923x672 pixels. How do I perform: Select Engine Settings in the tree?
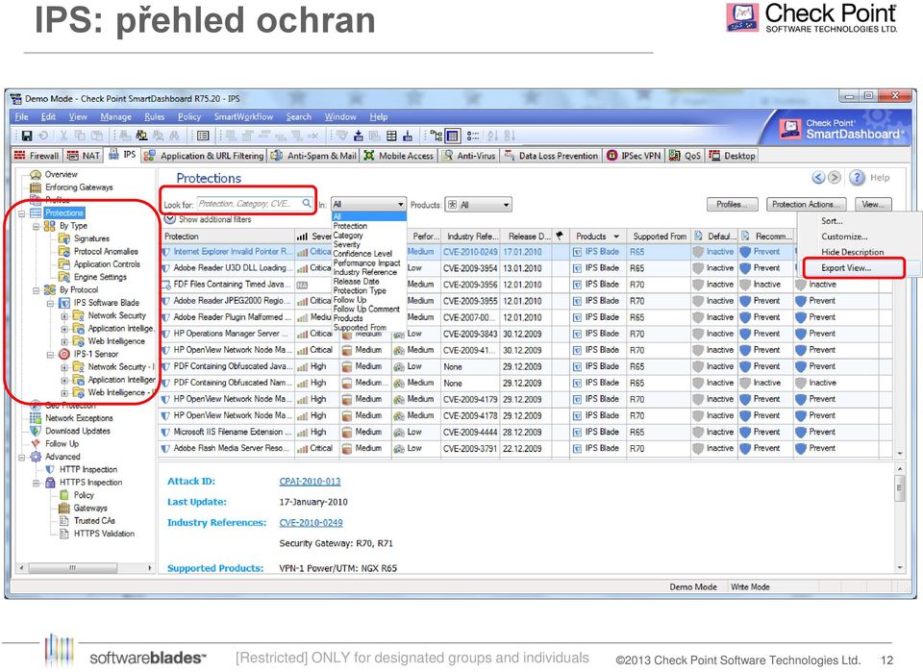(x=100, y=277)
